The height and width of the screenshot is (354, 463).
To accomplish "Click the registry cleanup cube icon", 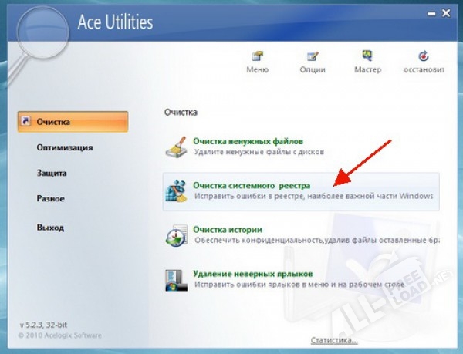I will tap(177, 190).
